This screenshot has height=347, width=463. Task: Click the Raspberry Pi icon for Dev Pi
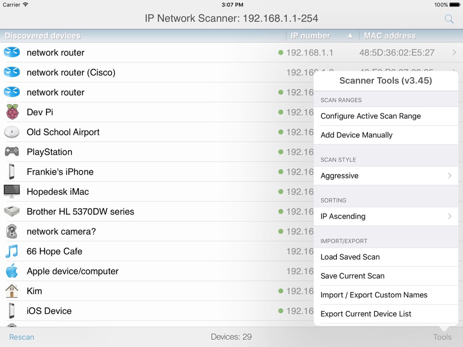(12, 112)
